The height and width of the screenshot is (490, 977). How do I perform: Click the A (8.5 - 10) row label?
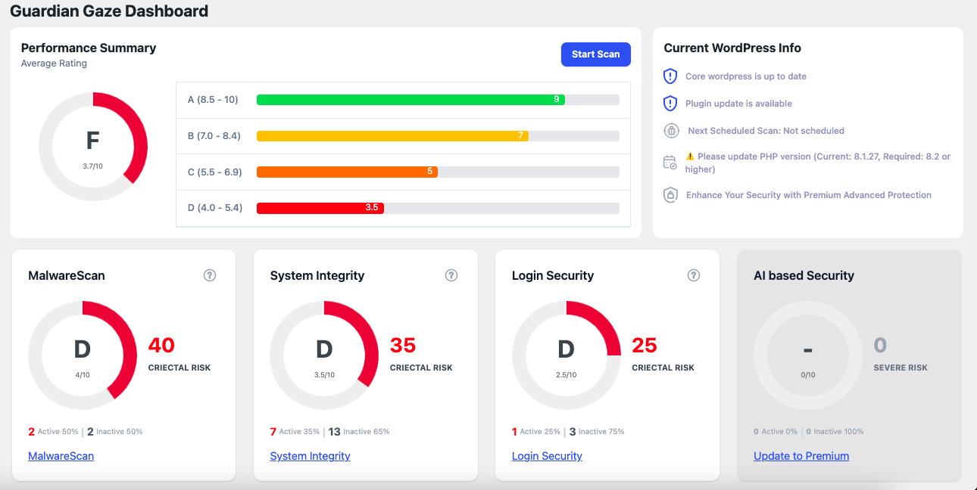pos(213,100)
